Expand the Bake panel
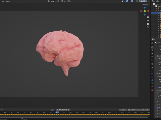Image resolution: width=161 pixels, height=120 pixels. click(x=158, y=117)
